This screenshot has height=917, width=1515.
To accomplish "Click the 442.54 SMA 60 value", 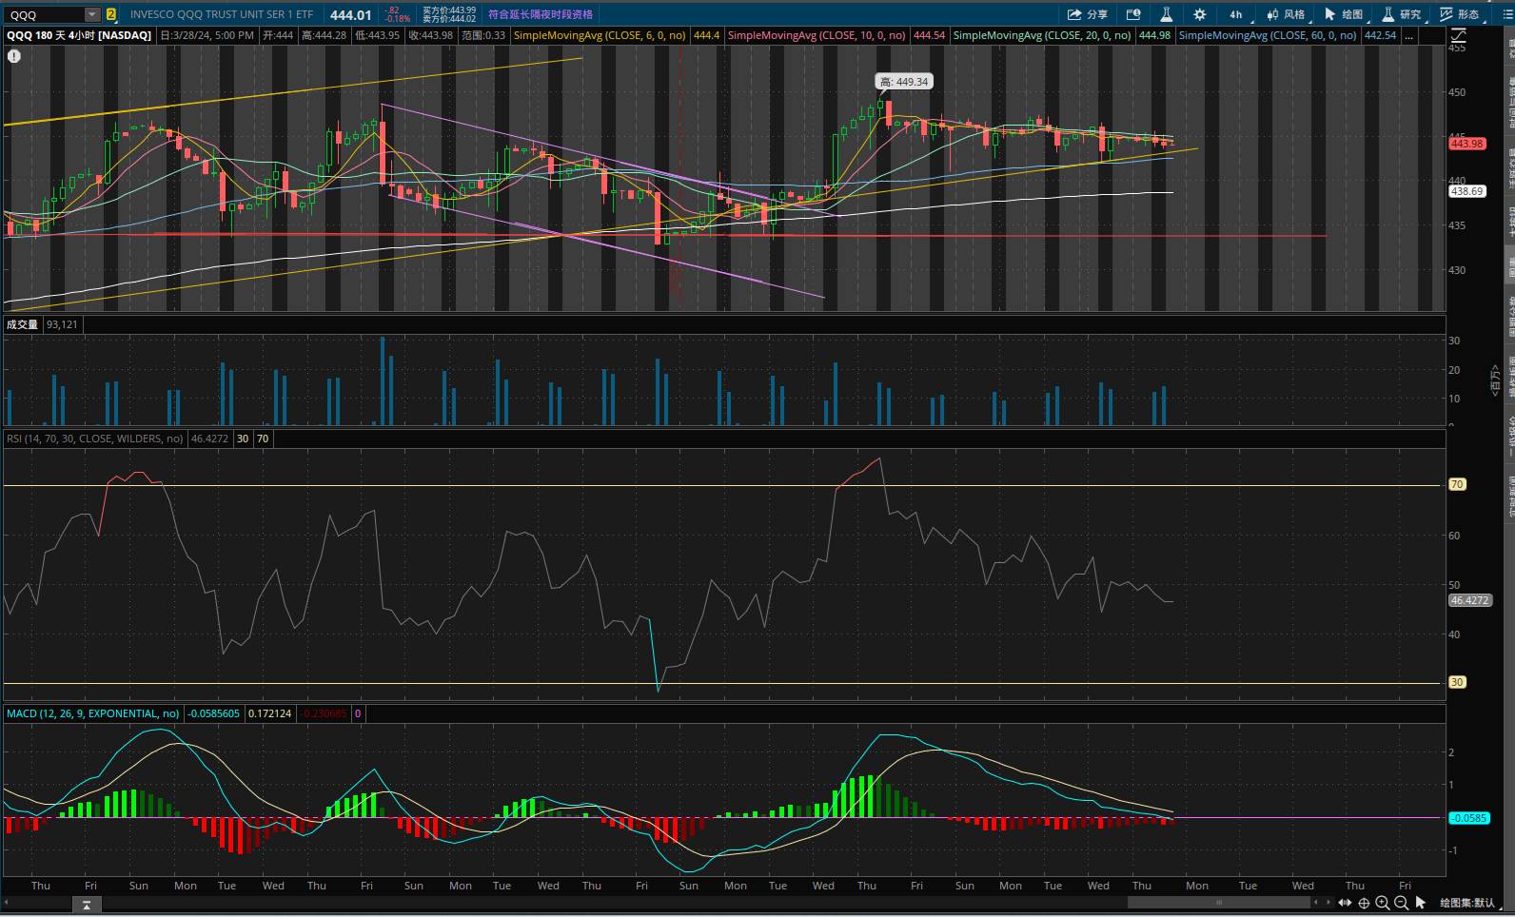I will pos(1380,35).
